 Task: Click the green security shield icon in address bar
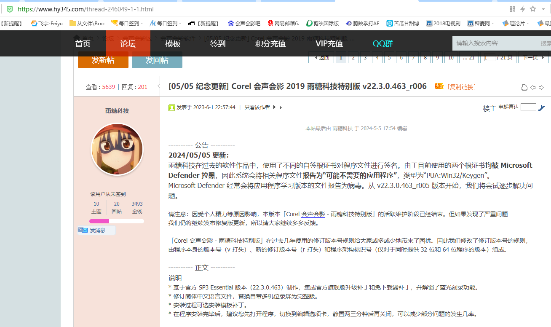10,9
